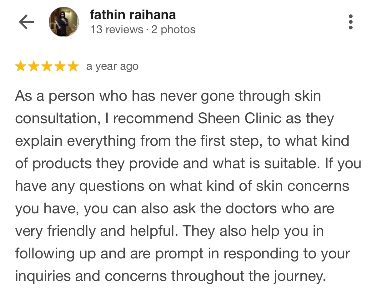Click the first yellow rating star

21,66
